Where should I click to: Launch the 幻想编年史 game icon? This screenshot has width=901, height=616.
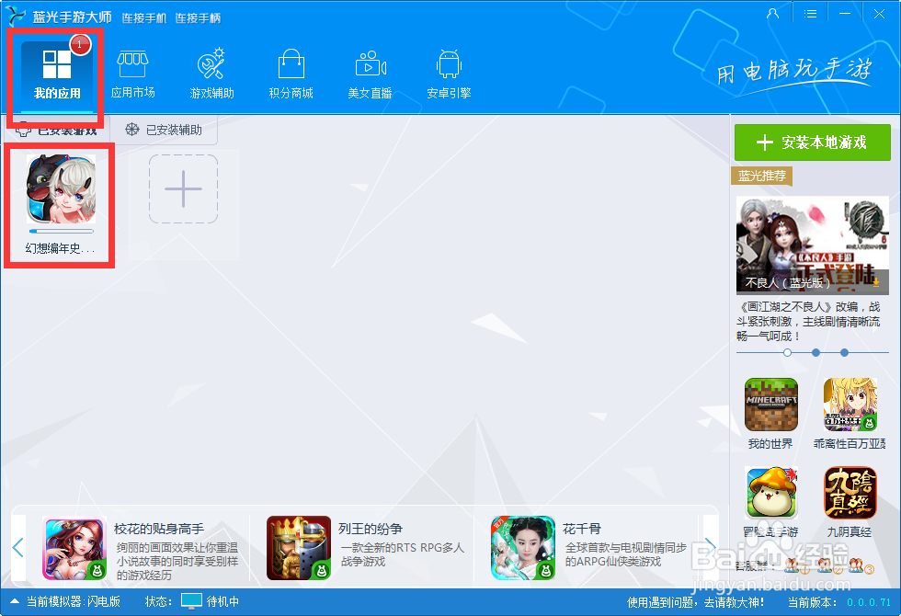click(61, 189)
